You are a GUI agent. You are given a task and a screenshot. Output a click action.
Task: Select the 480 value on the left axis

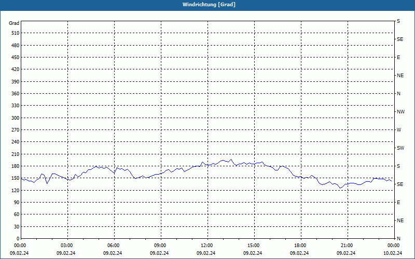tap(16, 46)
